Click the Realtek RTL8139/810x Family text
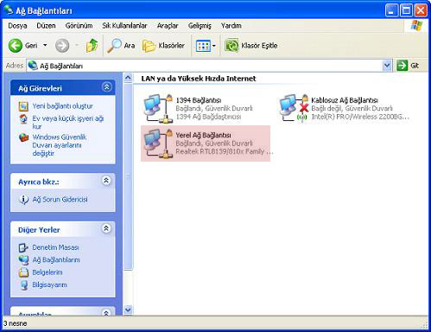The image size is (431, 332). click(224, 151)
